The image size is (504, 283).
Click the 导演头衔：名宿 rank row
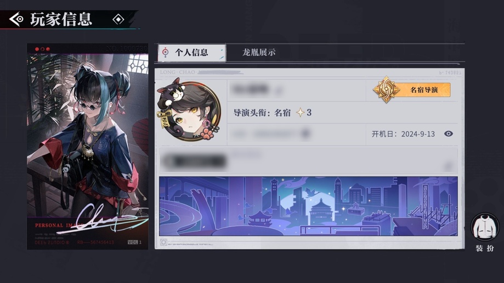coord(272,113)
